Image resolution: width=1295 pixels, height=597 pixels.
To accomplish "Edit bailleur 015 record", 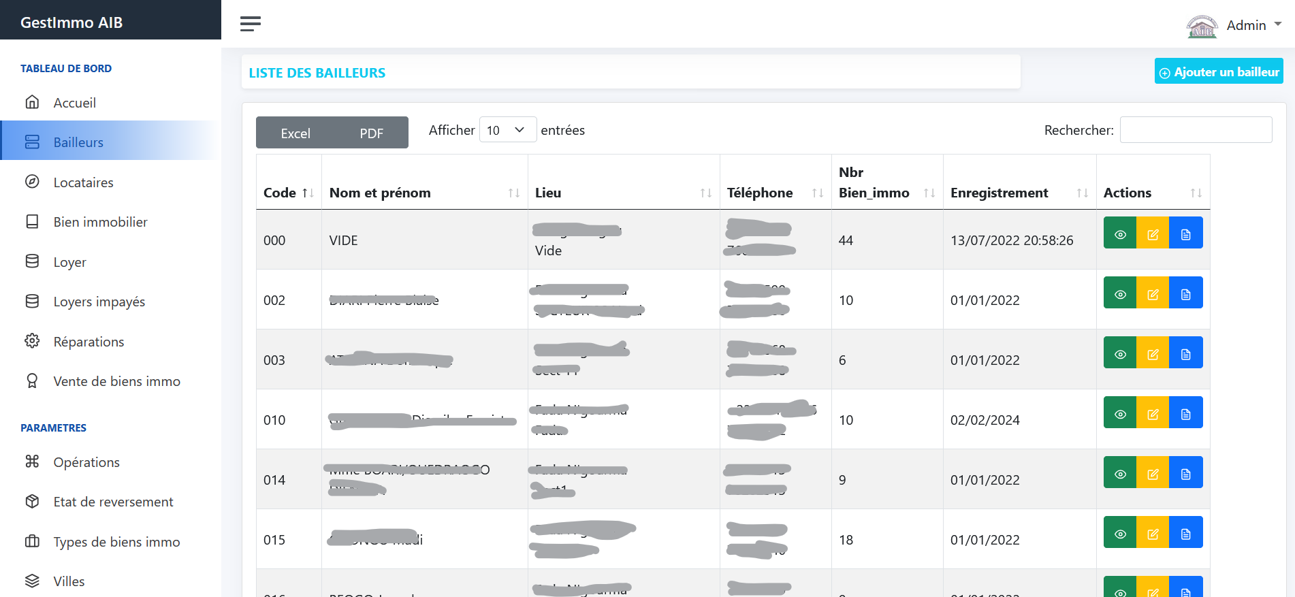I will tap(1153, 532).
